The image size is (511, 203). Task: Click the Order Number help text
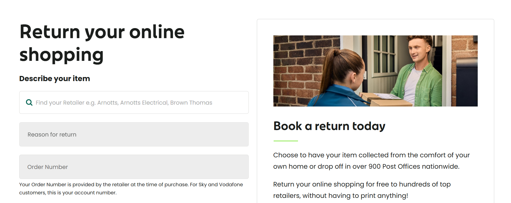(x=131, y=188)
